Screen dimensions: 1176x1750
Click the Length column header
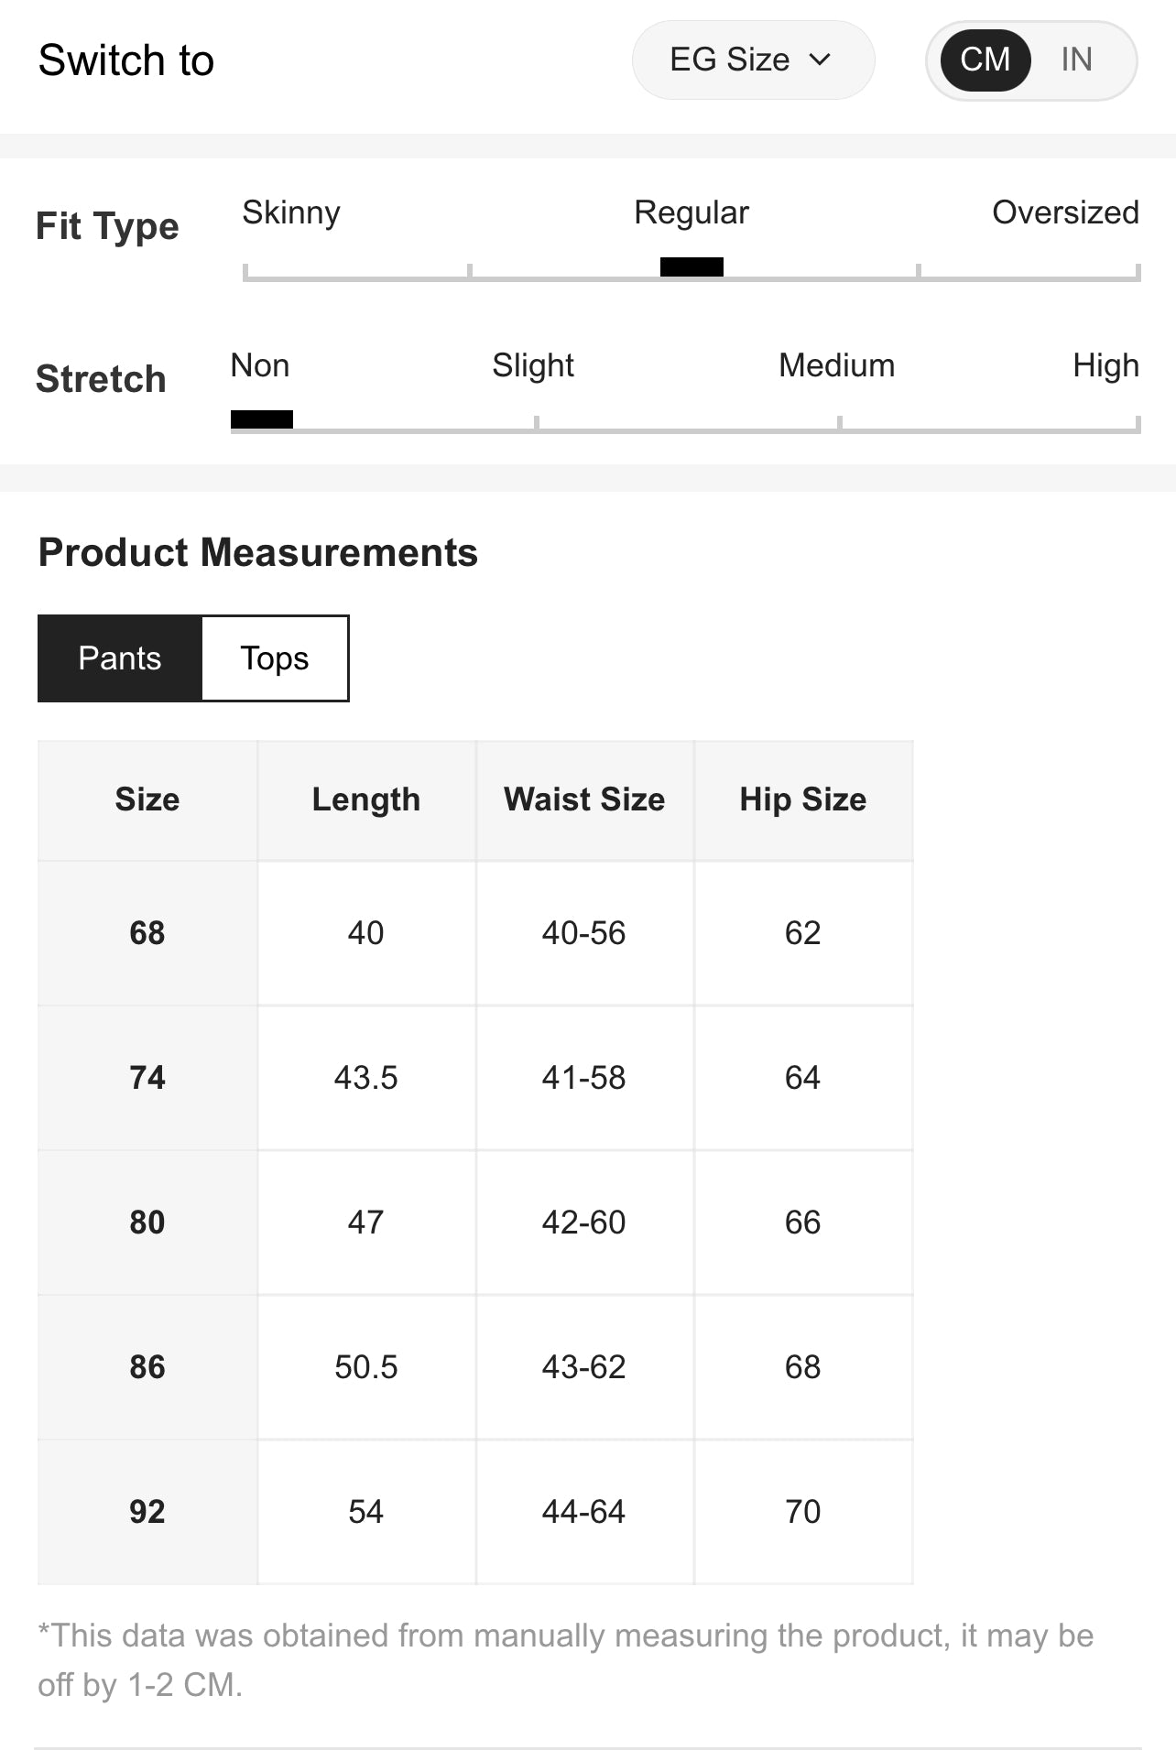[x=366, y=799]
